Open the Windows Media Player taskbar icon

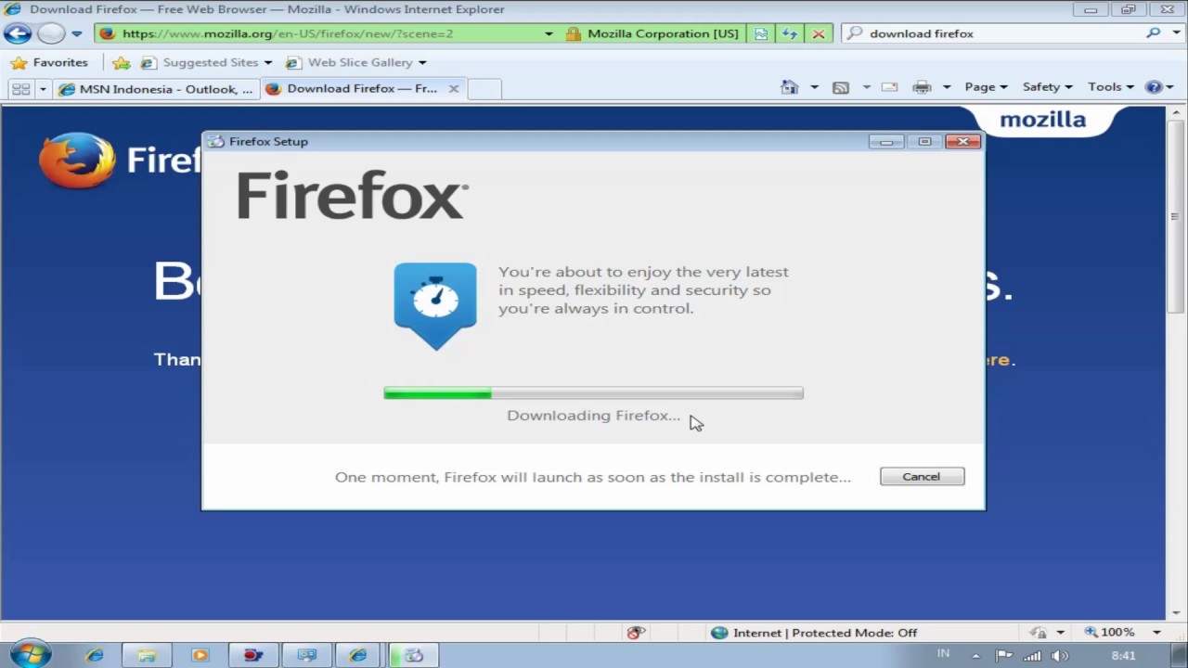click(x=200, y=655)
